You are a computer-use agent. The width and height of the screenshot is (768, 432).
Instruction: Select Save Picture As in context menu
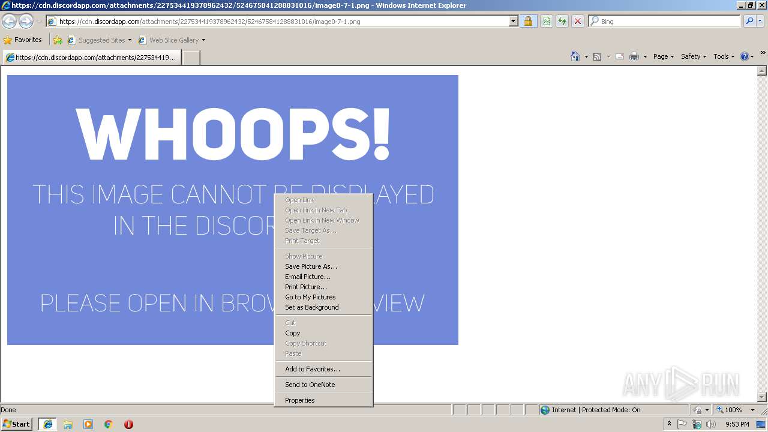(324, 266)
